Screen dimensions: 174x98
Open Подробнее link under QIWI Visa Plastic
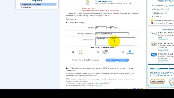(x=163, y=60)
